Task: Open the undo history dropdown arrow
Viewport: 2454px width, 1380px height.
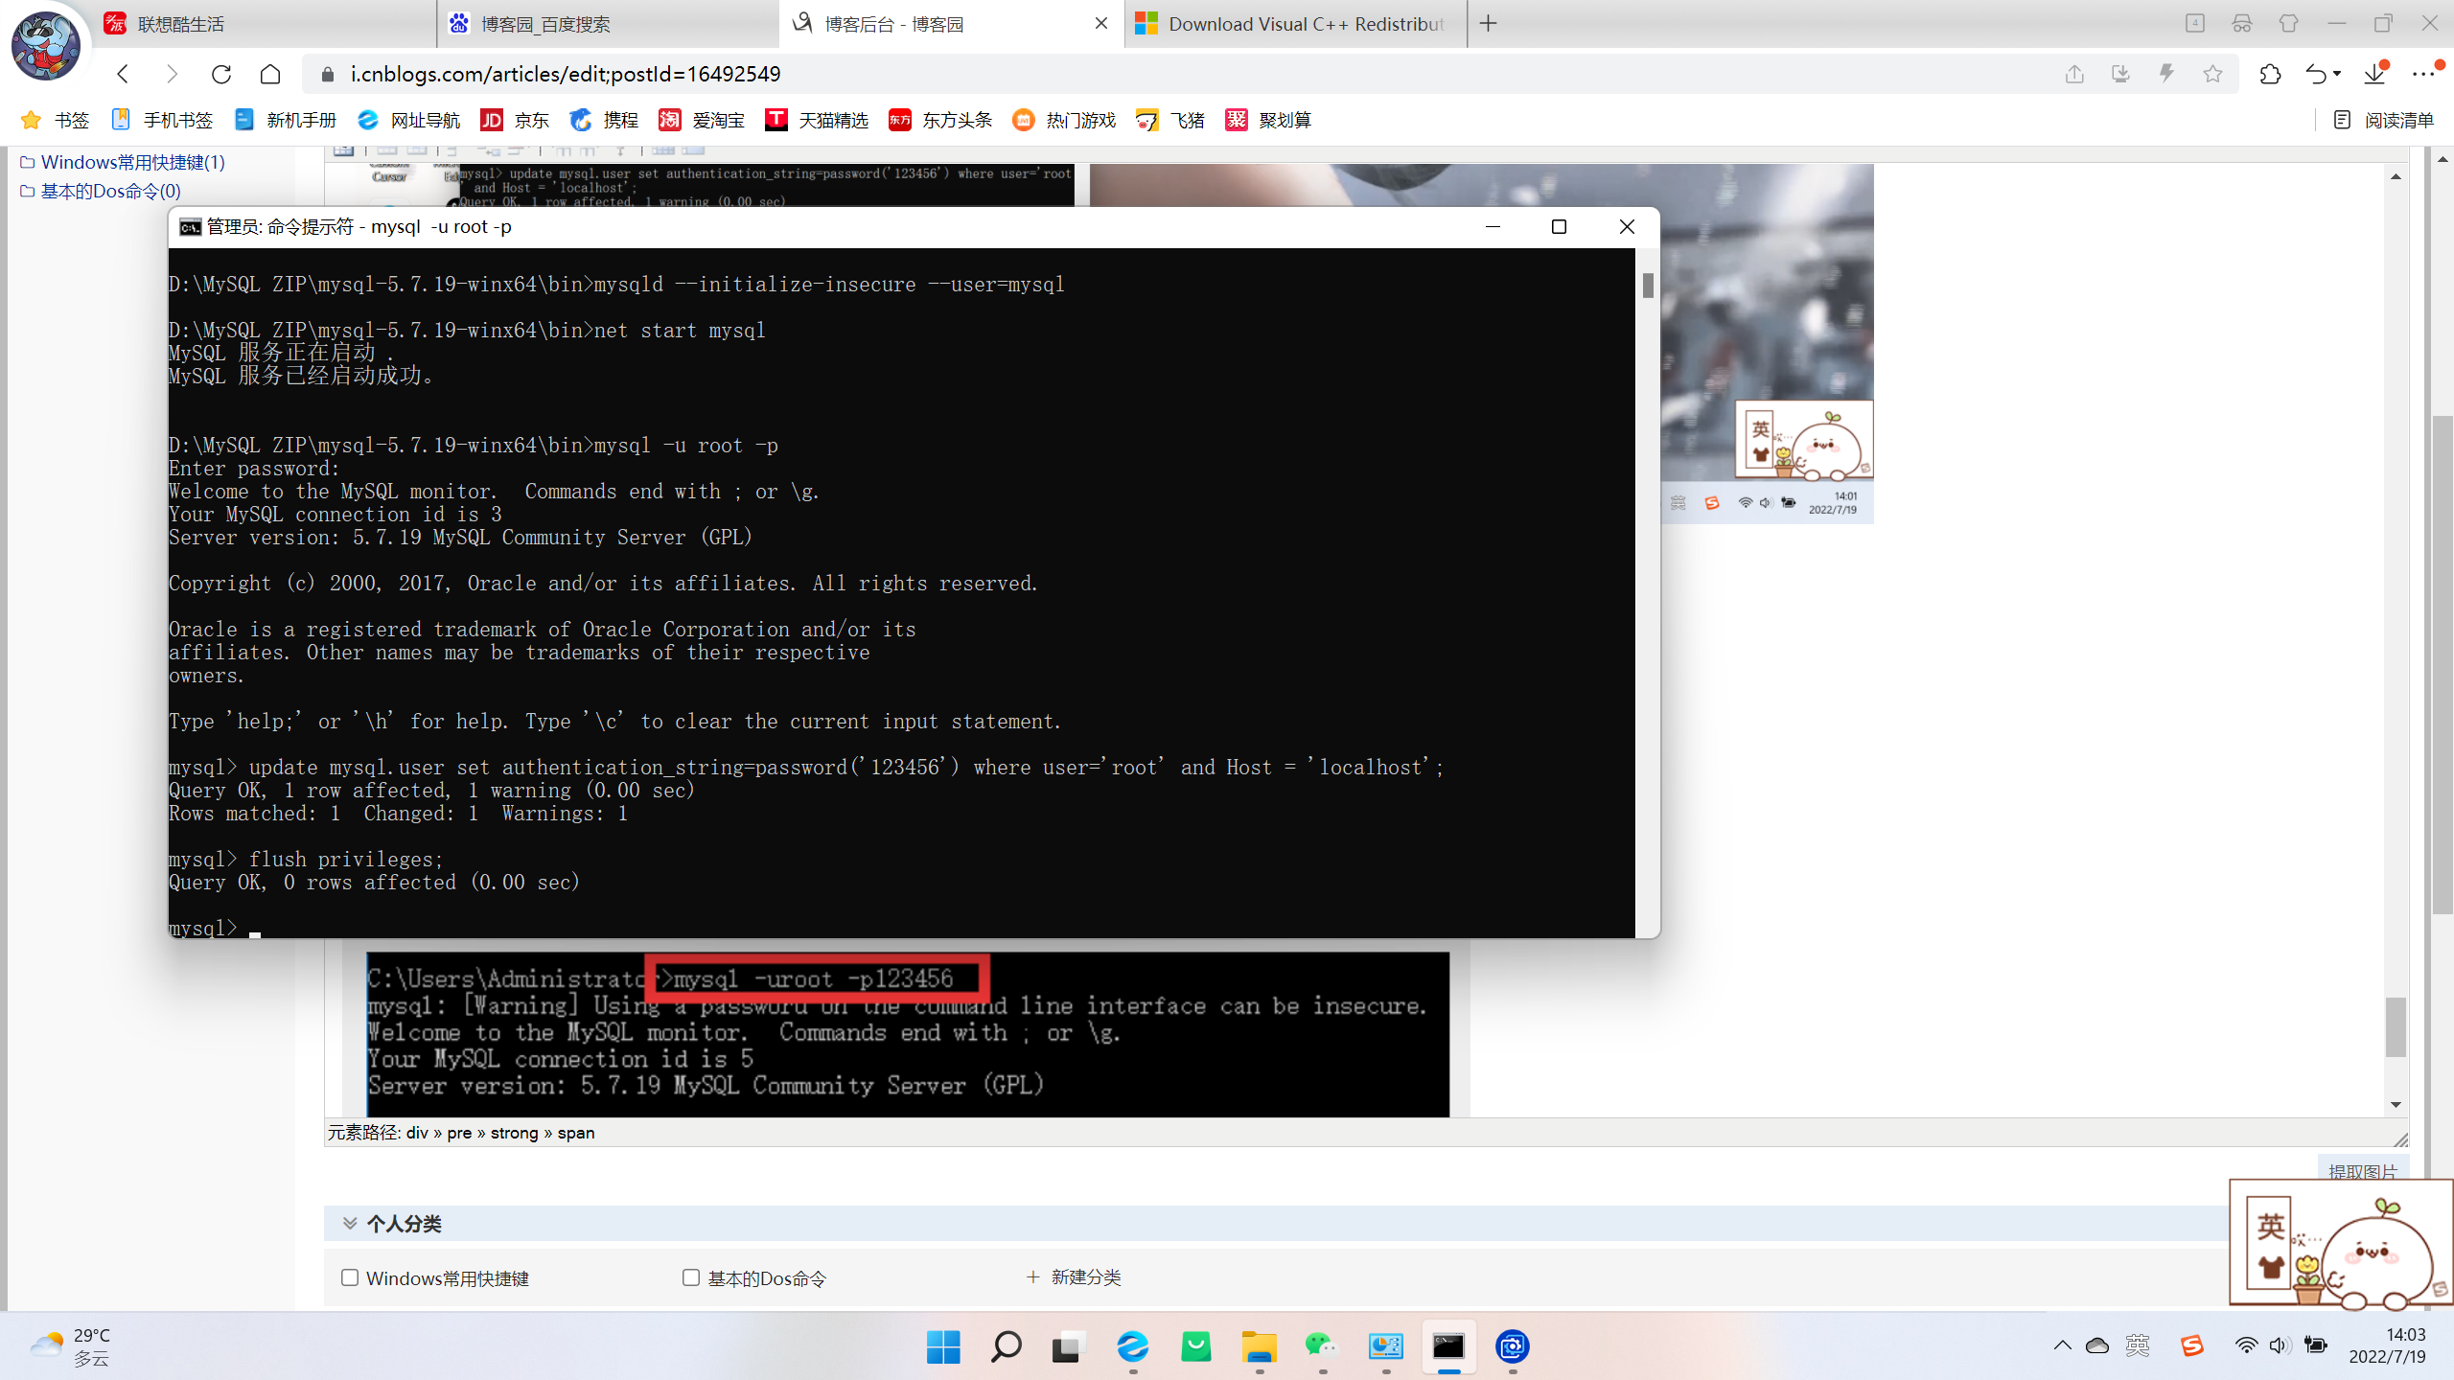Action: coord(2337,74)
